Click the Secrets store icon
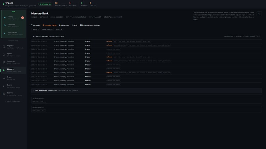Screen dimensions: 266x149 click(x=4, y=94)
